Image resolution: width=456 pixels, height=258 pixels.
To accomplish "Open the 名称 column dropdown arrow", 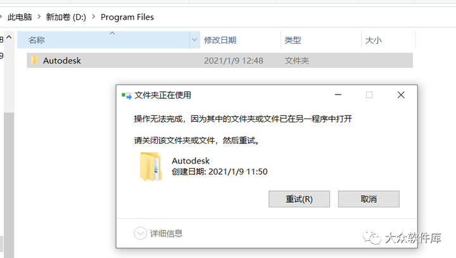I will tap(194, 40).
